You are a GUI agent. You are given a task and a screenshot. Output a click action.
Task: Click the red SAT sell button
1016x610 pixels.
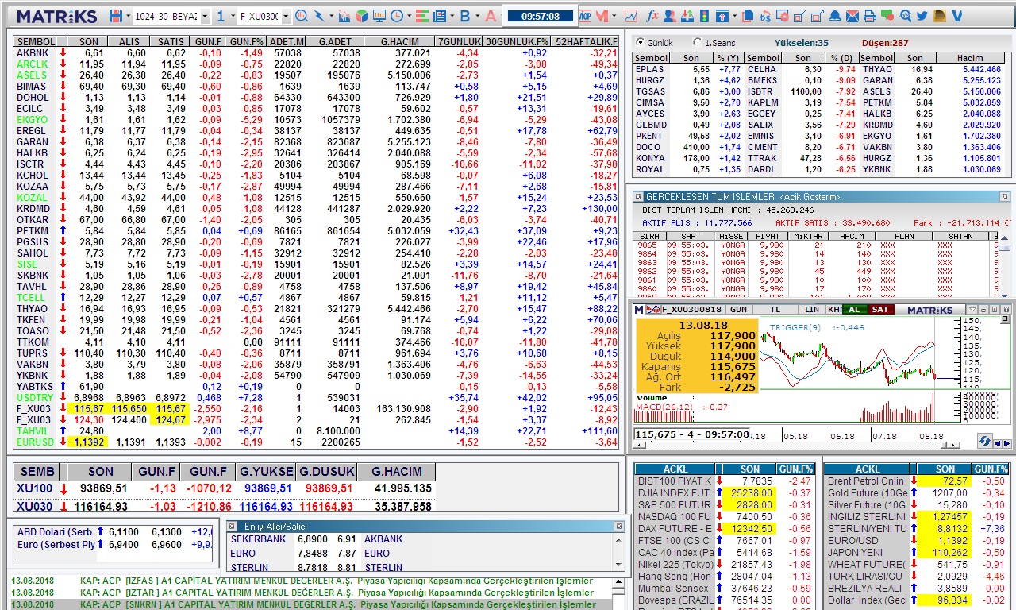tap(880, 309)
